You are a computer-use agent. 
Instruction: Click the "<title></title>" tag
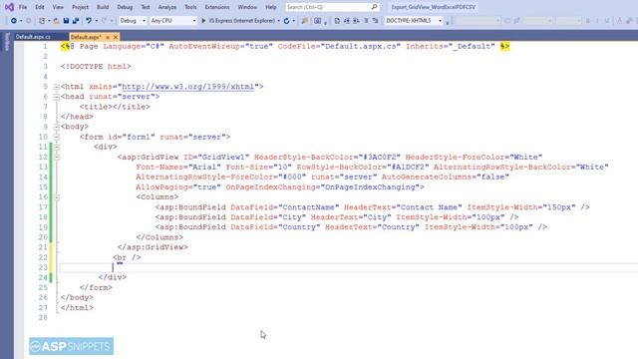[x=115, y=107]
